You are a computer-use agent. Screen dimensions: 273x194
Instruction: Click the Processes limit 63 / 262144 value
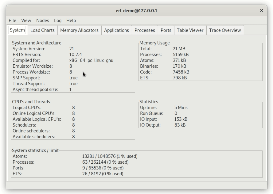[x=105, y=162]
